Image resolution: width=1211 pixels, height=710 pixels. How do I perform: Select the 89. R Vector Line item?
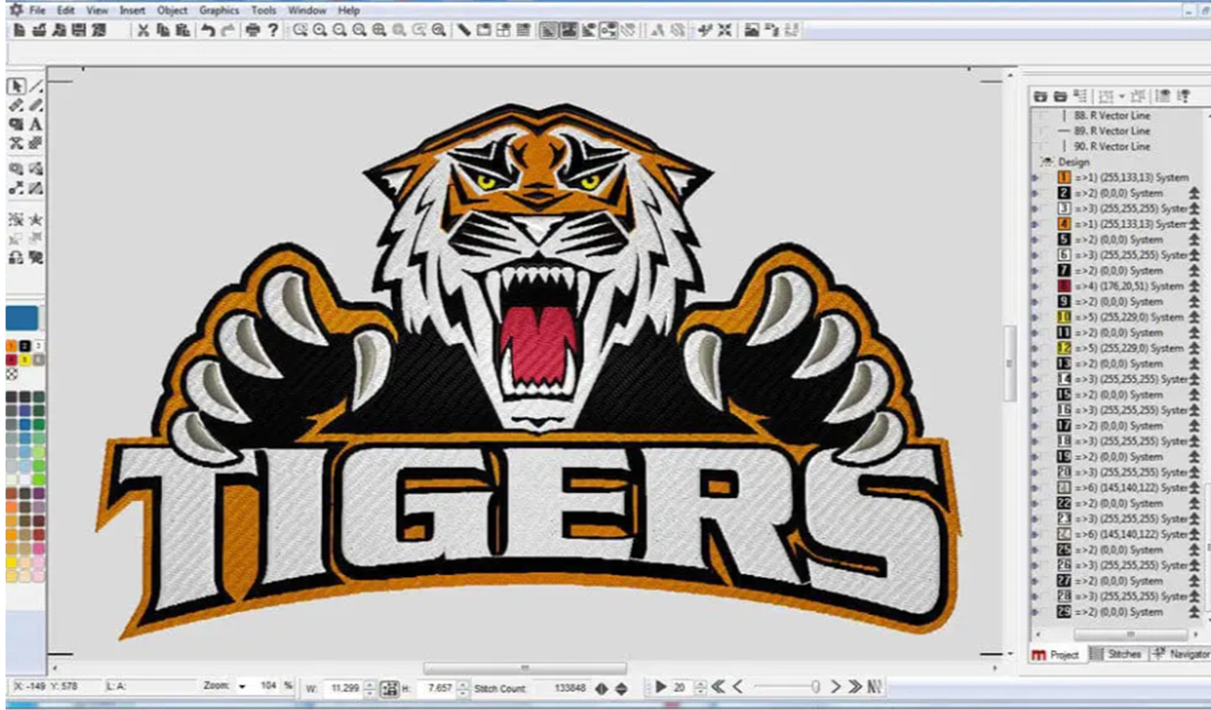pyautogui.click(x=1111, y=131)
